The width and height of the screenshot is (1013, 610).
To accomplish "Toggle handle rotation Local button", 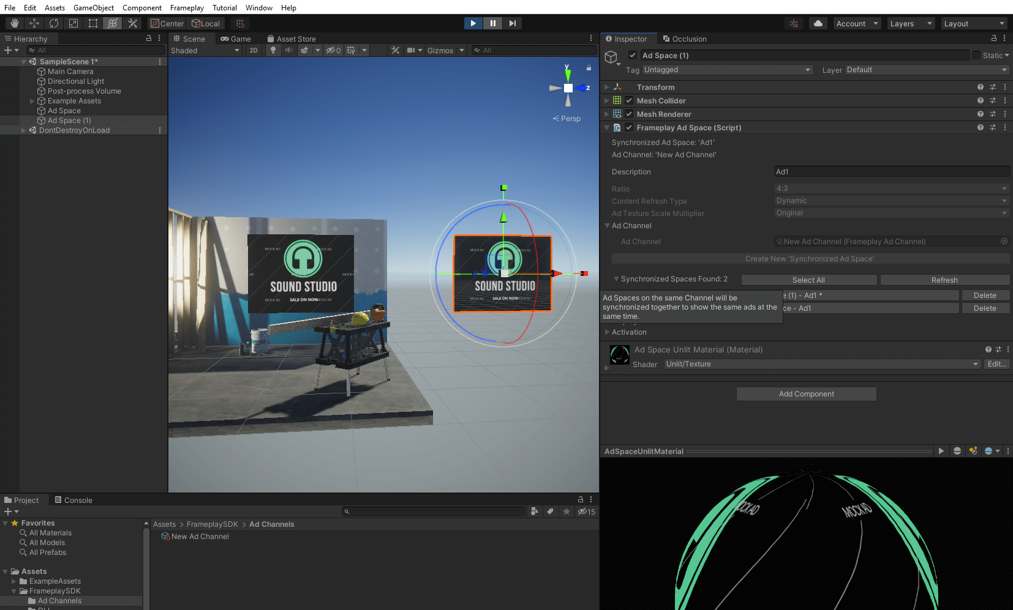I will click(206, 23).
